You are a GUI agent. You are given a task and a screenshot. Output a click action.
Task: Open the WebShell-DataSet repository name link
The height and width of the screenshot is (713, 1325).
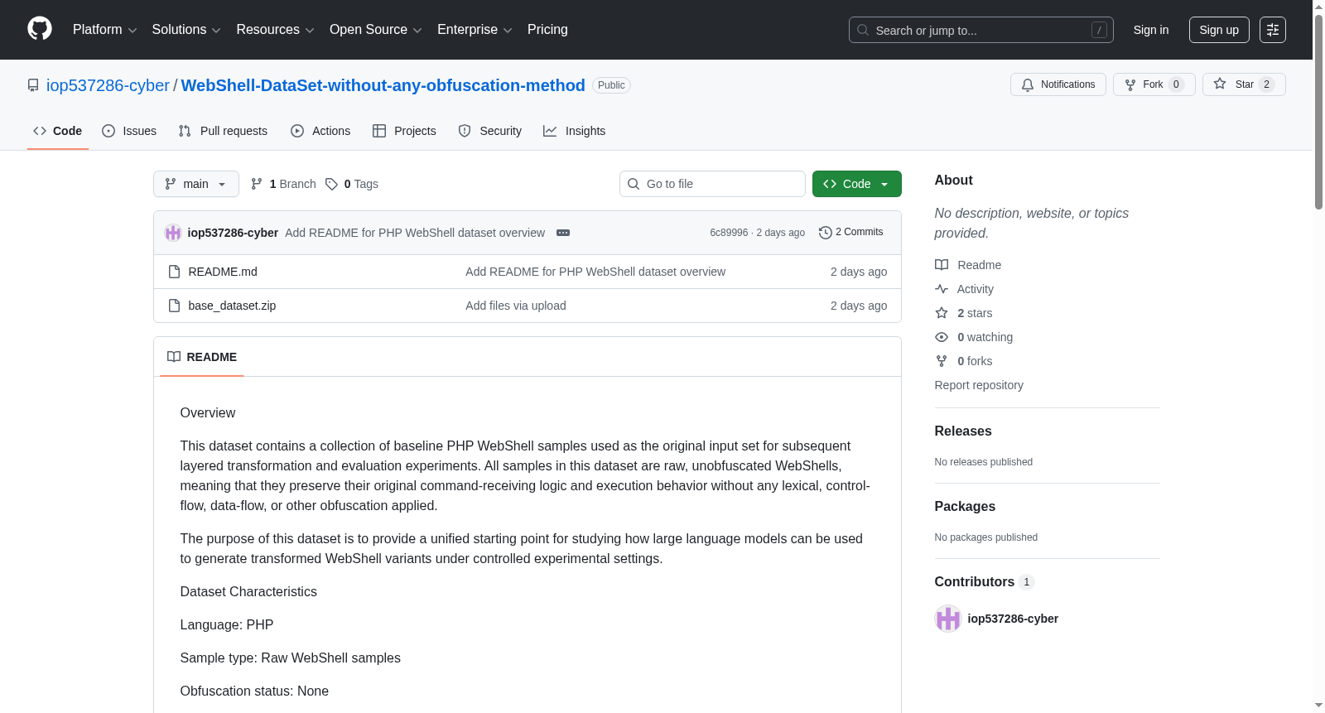pos(383,85)
